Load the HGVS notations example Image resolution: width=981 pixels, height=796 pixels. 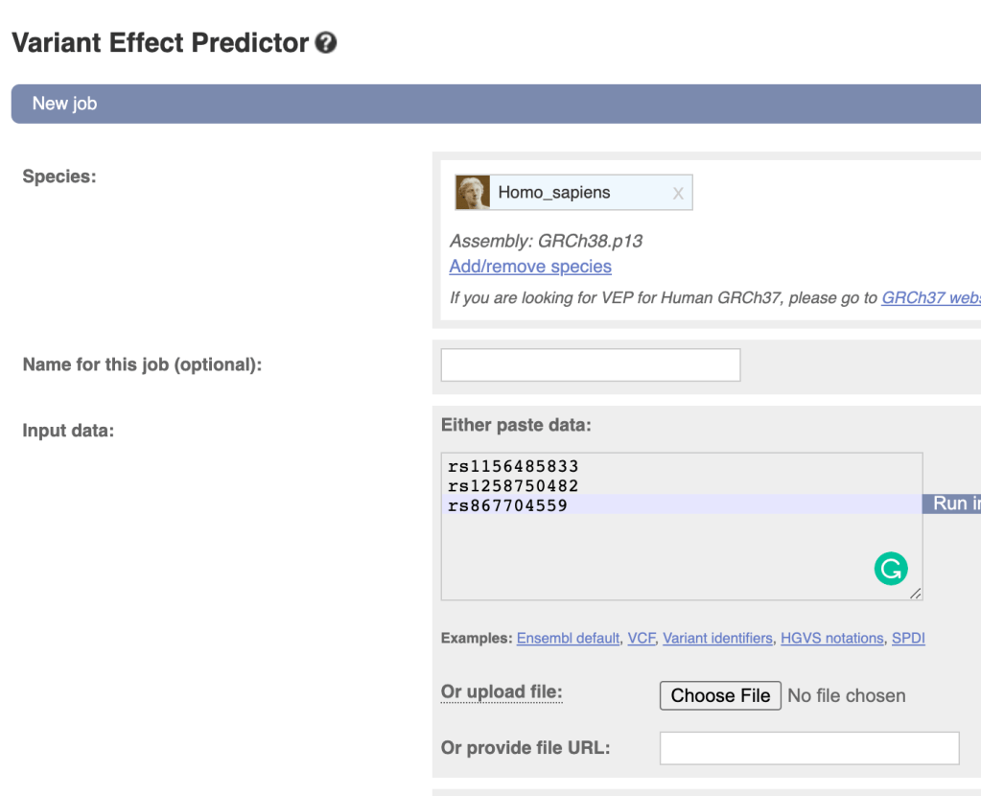[x=831, y=639]
